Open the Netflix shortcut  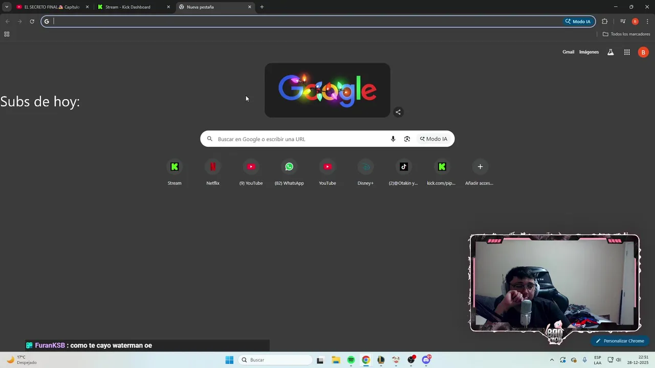213,172
